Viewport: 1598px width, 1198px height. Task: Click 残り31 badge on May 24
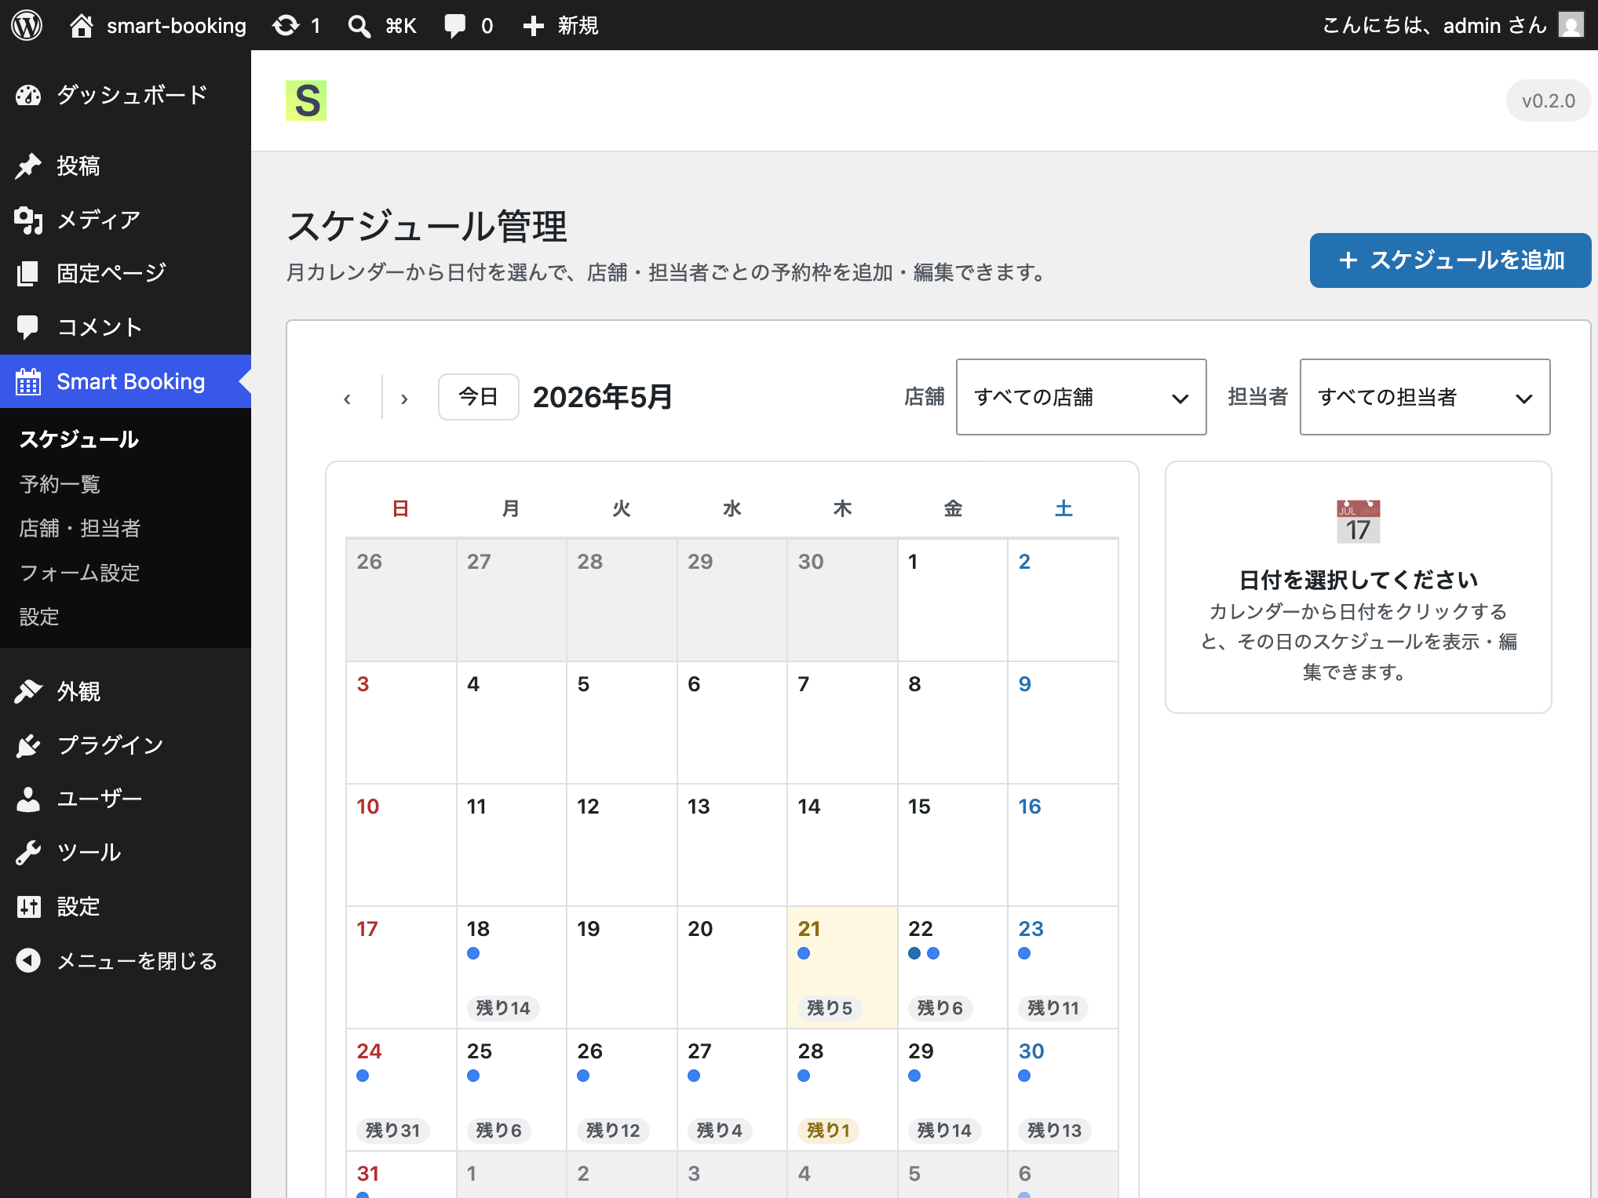[x=393, y=1131]
